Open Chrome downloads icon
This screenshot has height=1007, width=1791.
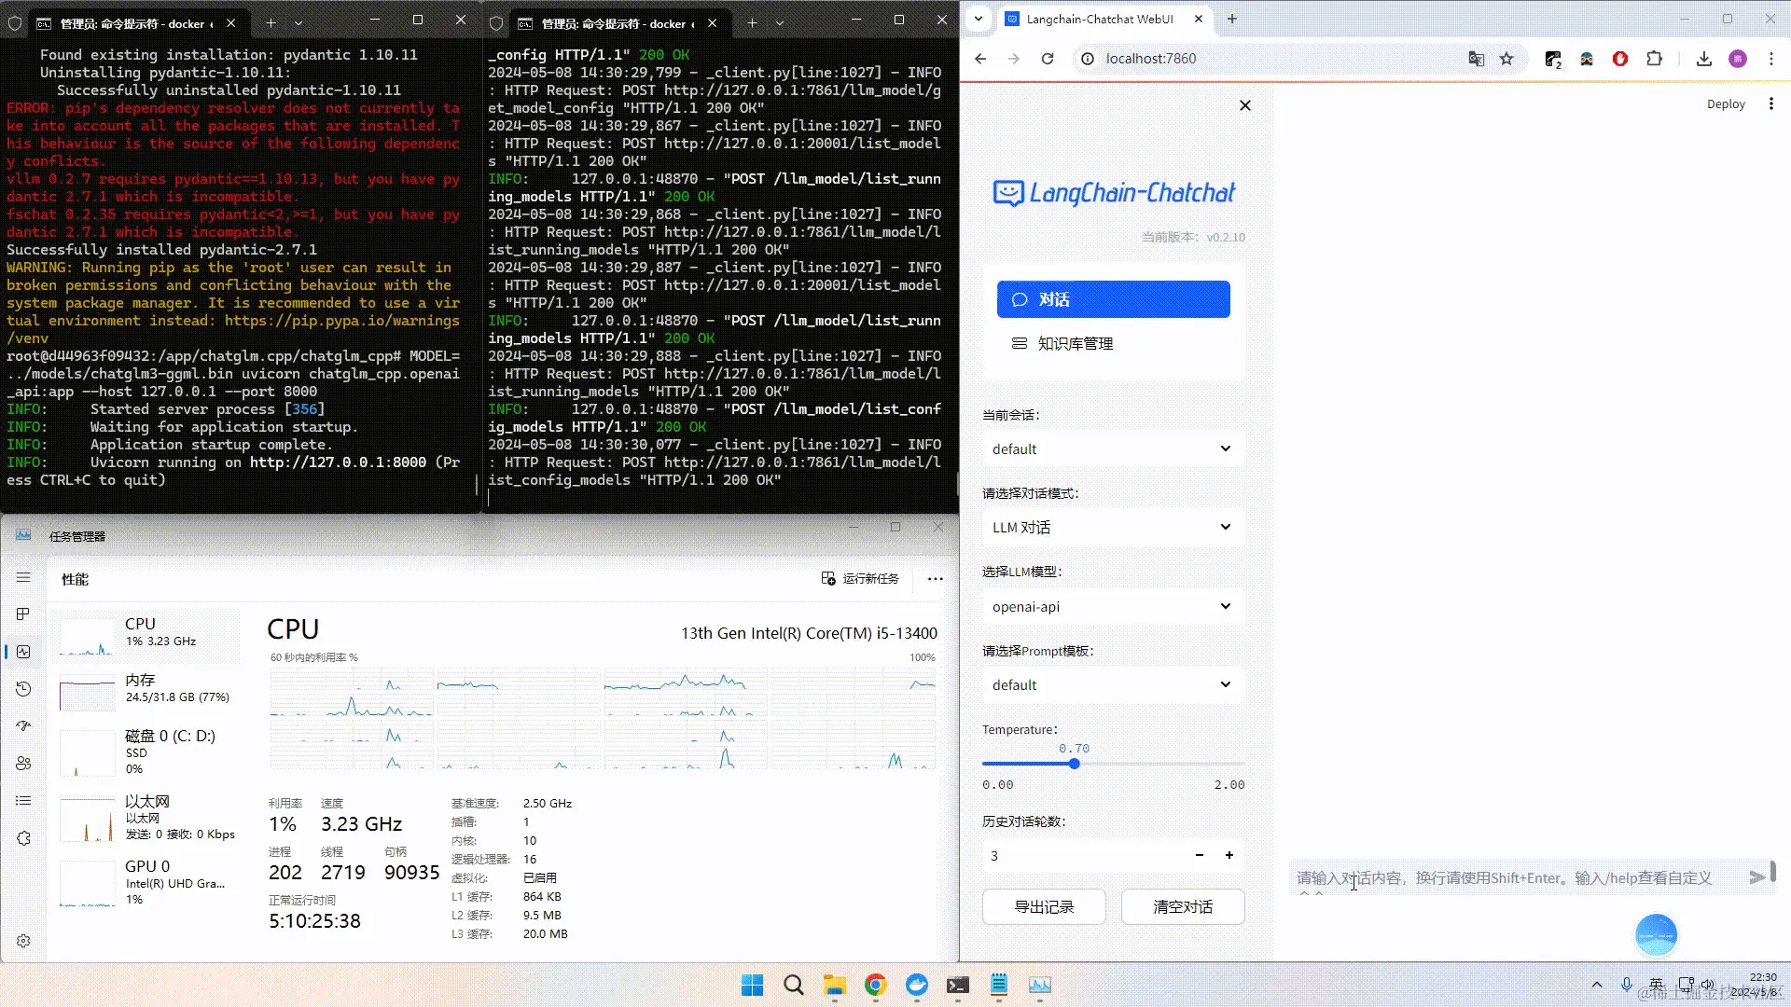click(x=1704, y=59)
